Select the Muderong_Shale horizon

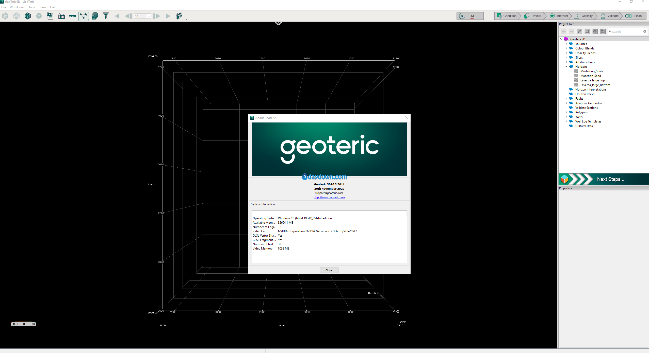tap(592, 71)
